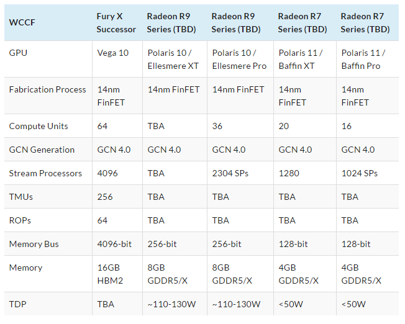Click the Polaris 10 / Ellesmere Pro cell
Screen dimensions: 405x324
click(x=239, y=60)
